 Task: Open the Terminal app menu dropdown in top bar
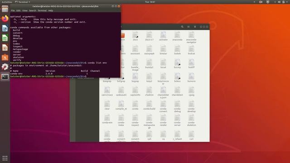pos(22,2)
